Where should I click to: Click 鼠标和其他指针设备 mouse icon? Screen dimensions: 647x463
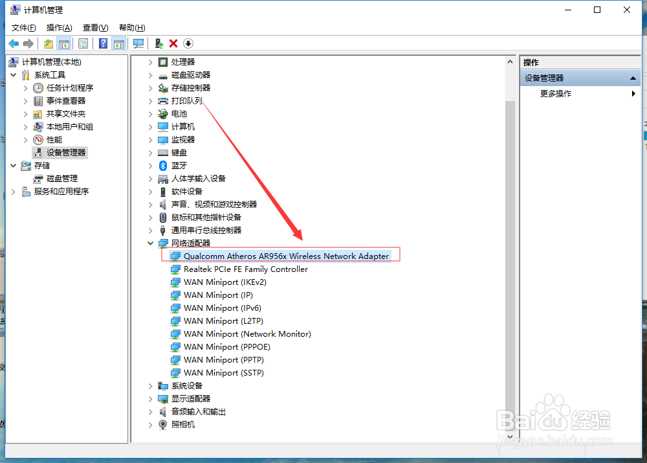click(x=163, y=217)
